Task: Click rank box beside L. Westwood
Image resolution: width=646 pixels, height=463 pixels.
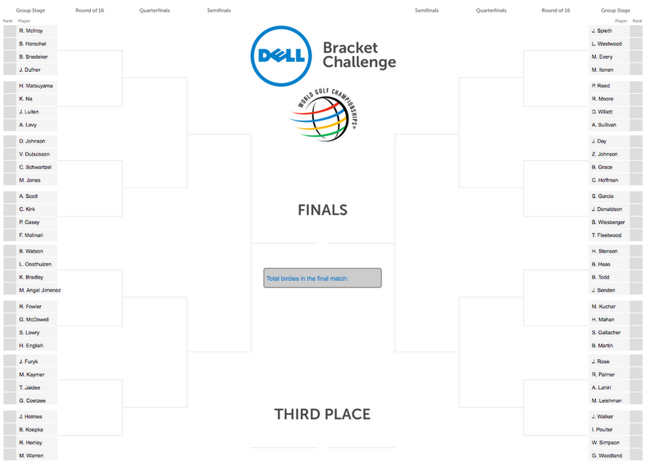Action: click(x=636, y=43)
